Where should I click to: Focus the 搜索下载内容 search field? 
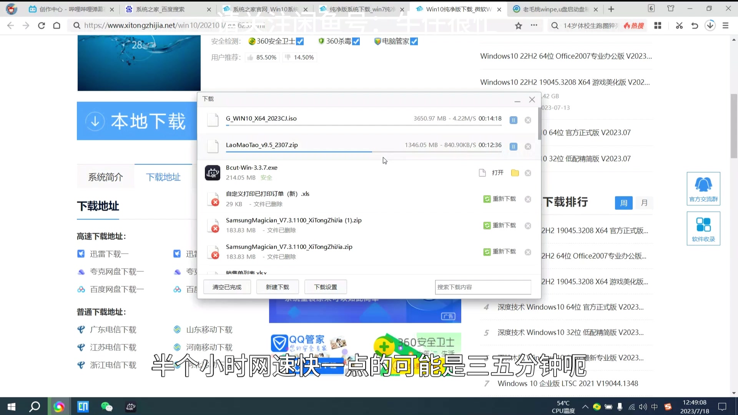[x=483, y=287]
